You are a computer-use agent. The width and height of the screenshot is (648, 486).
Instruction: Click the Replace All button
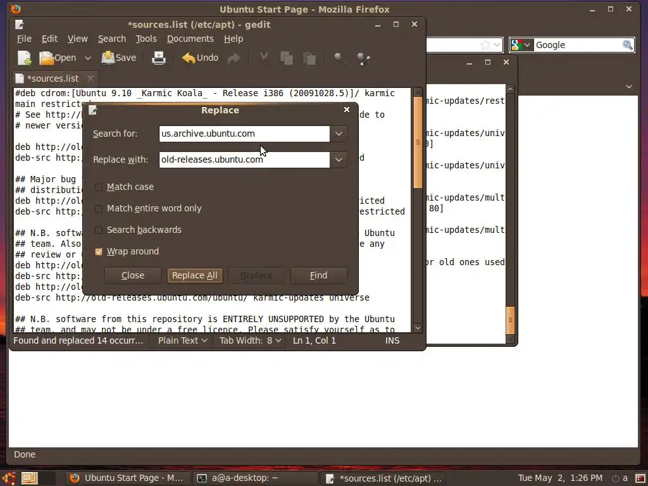[x=195, y=275]
